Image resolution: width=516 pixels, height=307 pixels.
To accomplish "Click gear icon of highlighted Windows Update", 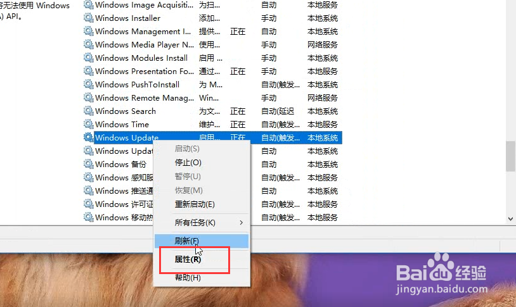I will tap(89, 137).
